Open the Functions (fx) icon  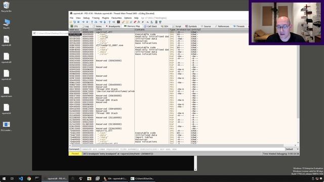[139, 22]
